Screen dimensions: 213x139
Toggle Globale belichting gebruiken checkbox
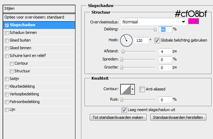(157, 41)
